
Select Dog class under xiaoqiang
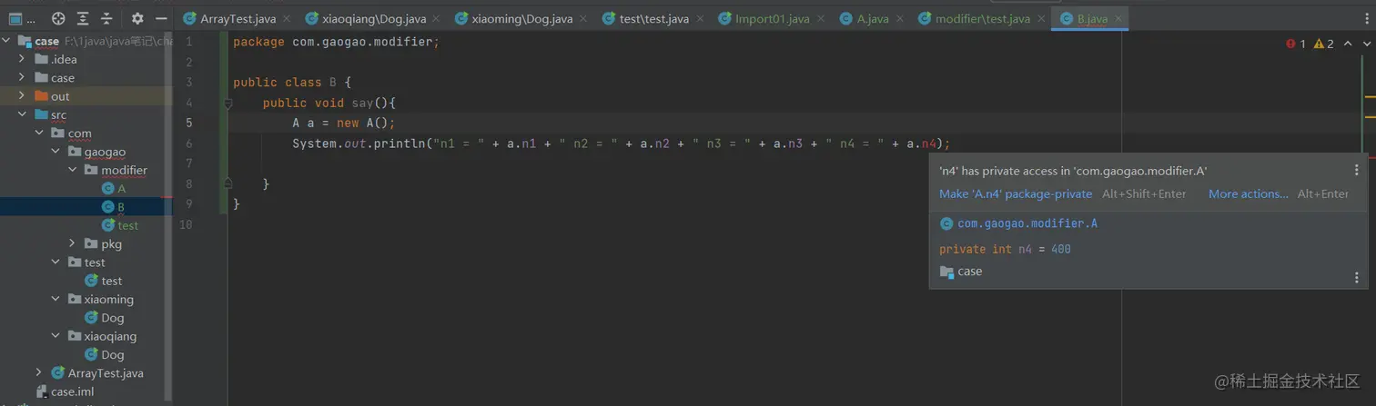[x=112, y=354]
